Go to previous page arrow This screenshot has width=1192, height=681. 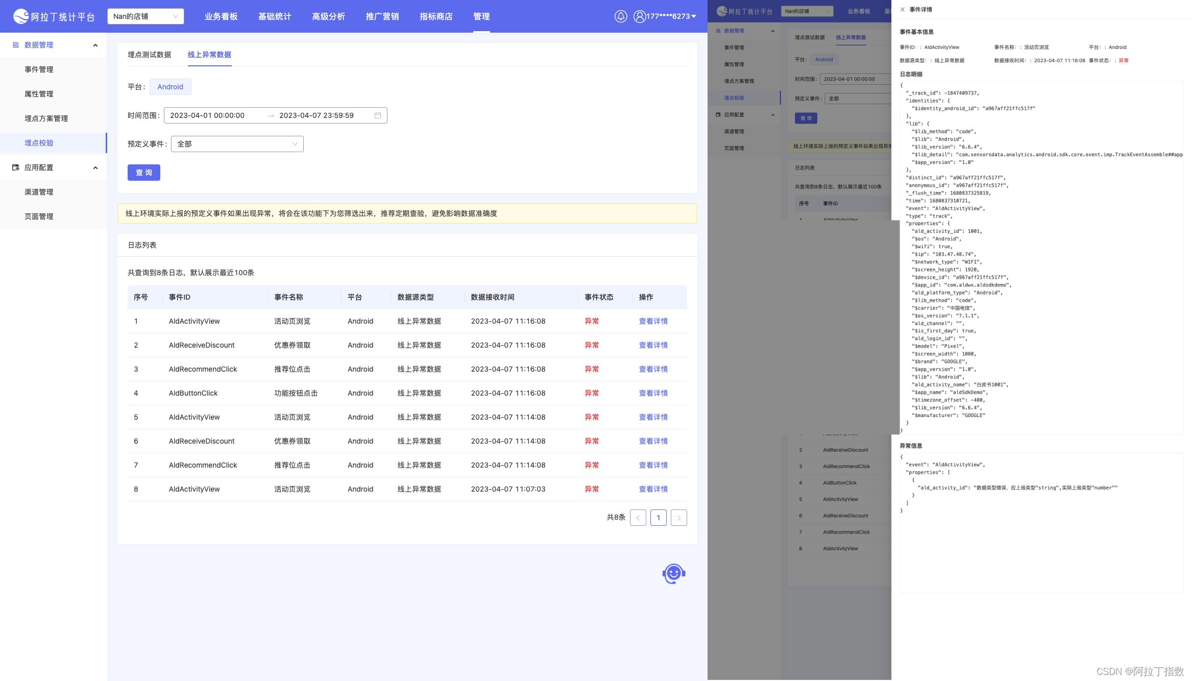[638, 518]
